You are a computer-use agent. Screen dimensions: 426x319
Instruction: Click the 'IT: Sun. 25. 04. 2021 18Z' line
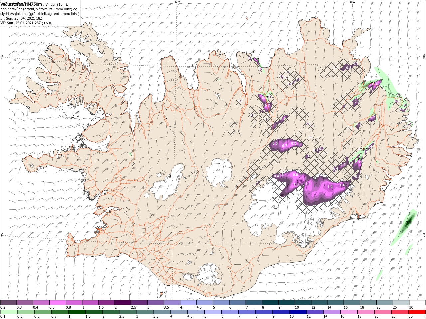coord(22,19)
